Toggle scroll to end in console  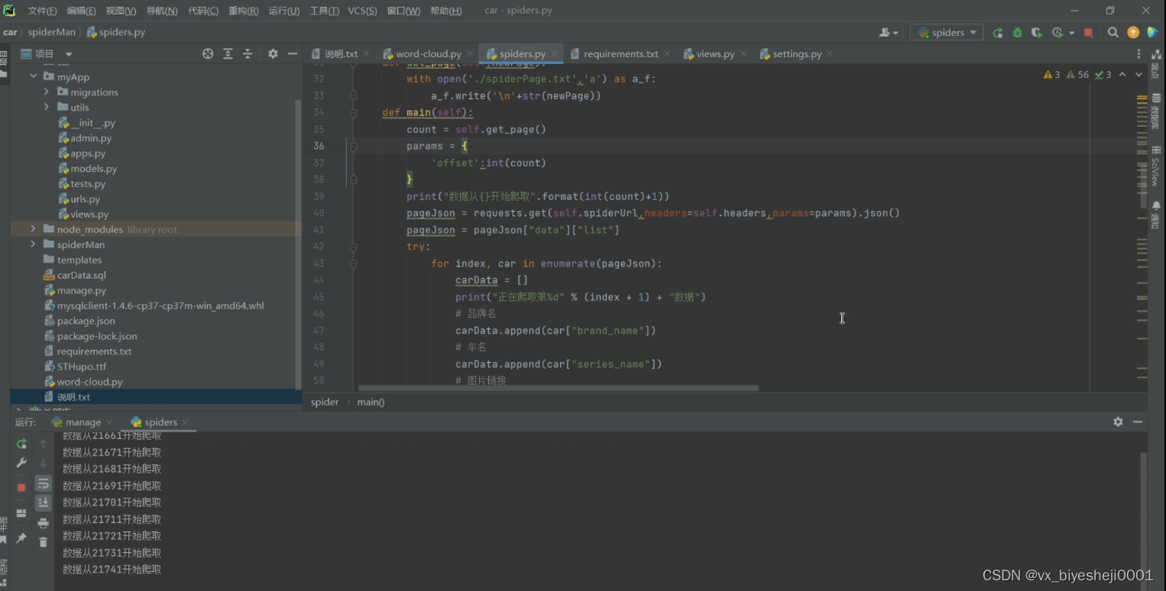(44, 502)
